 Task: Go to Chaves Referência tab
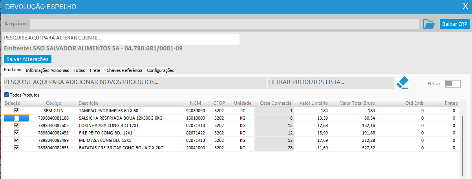coord(124,71)
